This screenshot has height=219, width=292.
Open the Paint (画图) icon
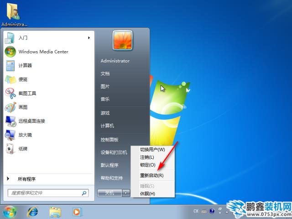click(x=10, y=107)
